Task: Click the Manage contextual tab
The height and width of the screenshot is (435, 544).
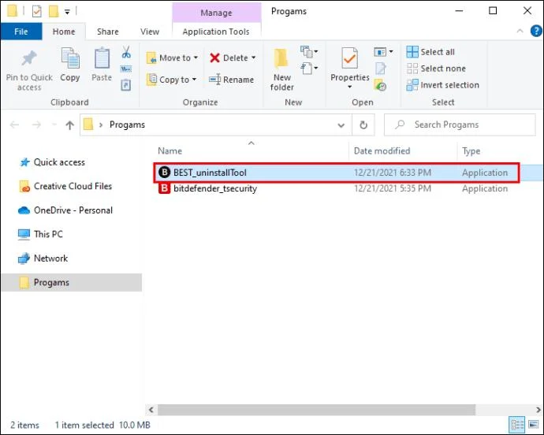Action: (x=216, y=13)
